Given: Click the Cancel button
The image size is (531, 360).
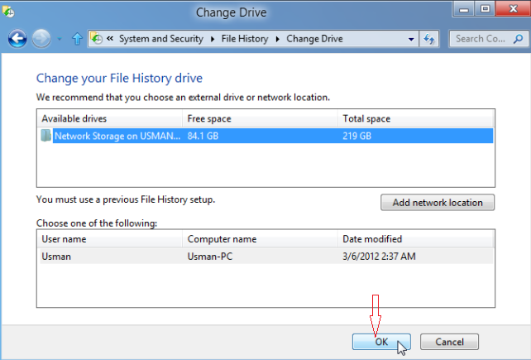Looking at the screenshot, I should click(x=449, y=342).
